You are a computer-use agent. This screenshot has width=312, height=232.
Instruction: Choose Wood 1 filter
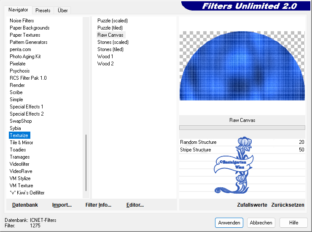click(105, 57)
